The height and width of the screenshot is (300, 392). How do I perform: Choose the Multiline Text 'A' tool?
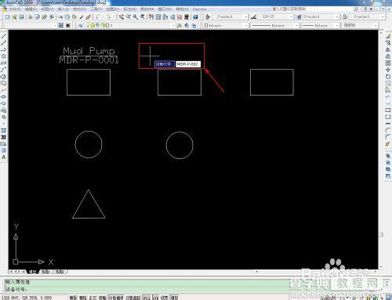4,157
